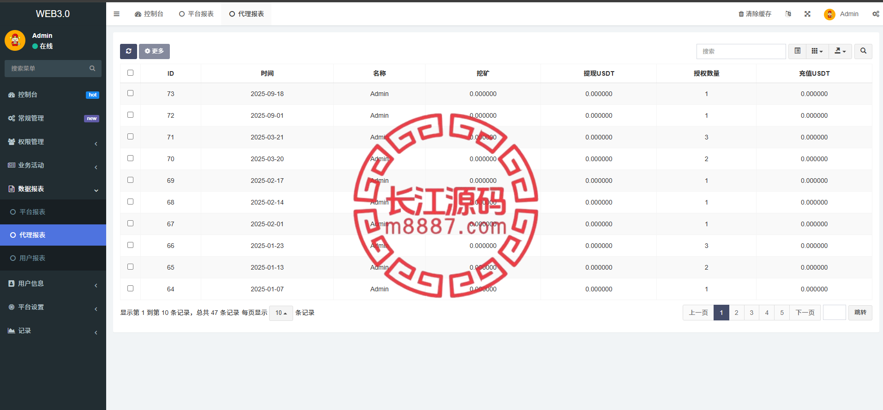Go to page 3
883x410 pixels.
tap(751, 313)
